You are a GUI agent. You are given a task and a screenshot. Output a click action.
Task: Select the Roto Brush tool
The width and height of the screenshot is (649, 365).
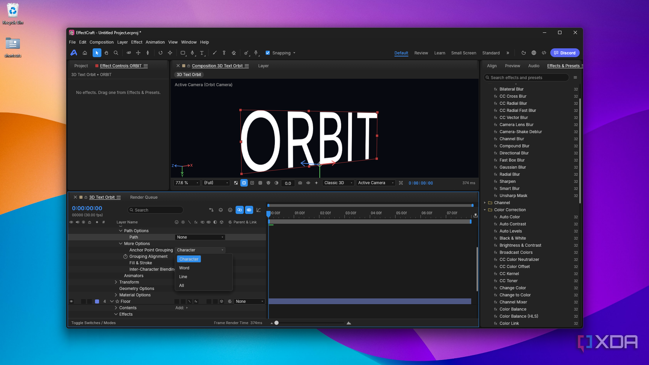[x=246, y=53]
